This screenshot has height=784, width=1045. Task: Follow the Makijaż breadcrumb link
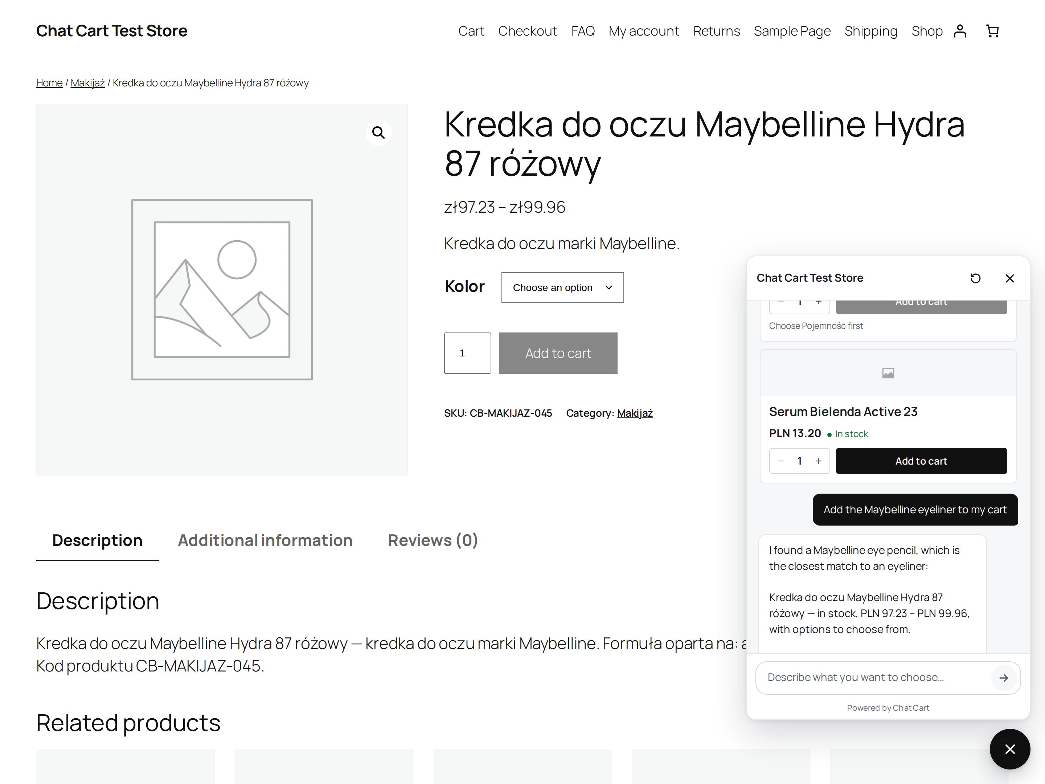(87, 83)
